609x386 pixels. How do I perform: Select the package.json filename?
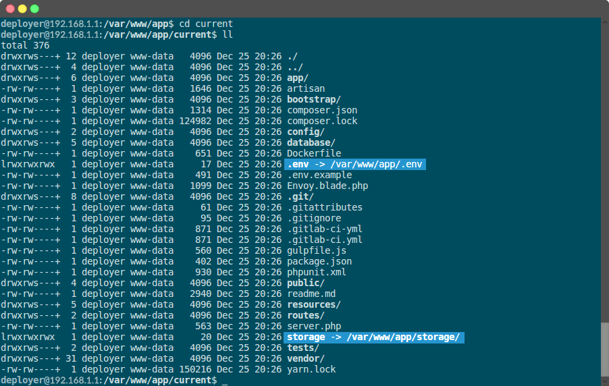(319, 261)
